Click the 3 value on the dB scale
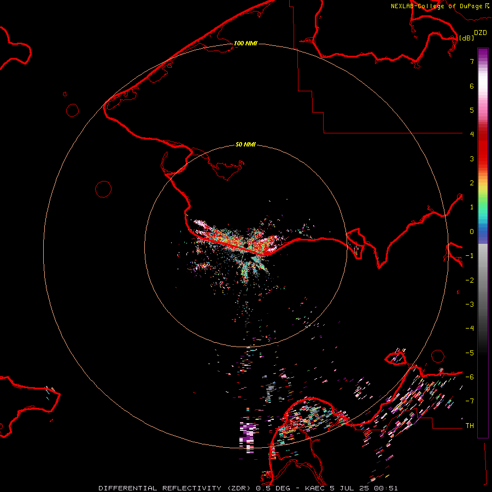 point(472,159)
